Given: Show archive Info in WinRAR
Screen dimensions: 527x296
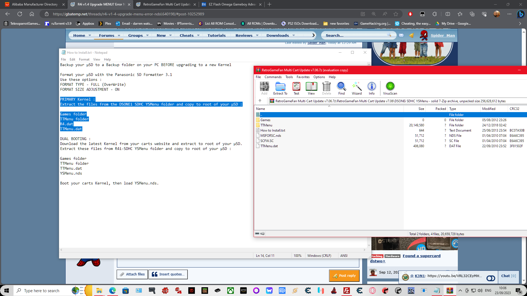Looking at the screenshot, I should 372,88.
